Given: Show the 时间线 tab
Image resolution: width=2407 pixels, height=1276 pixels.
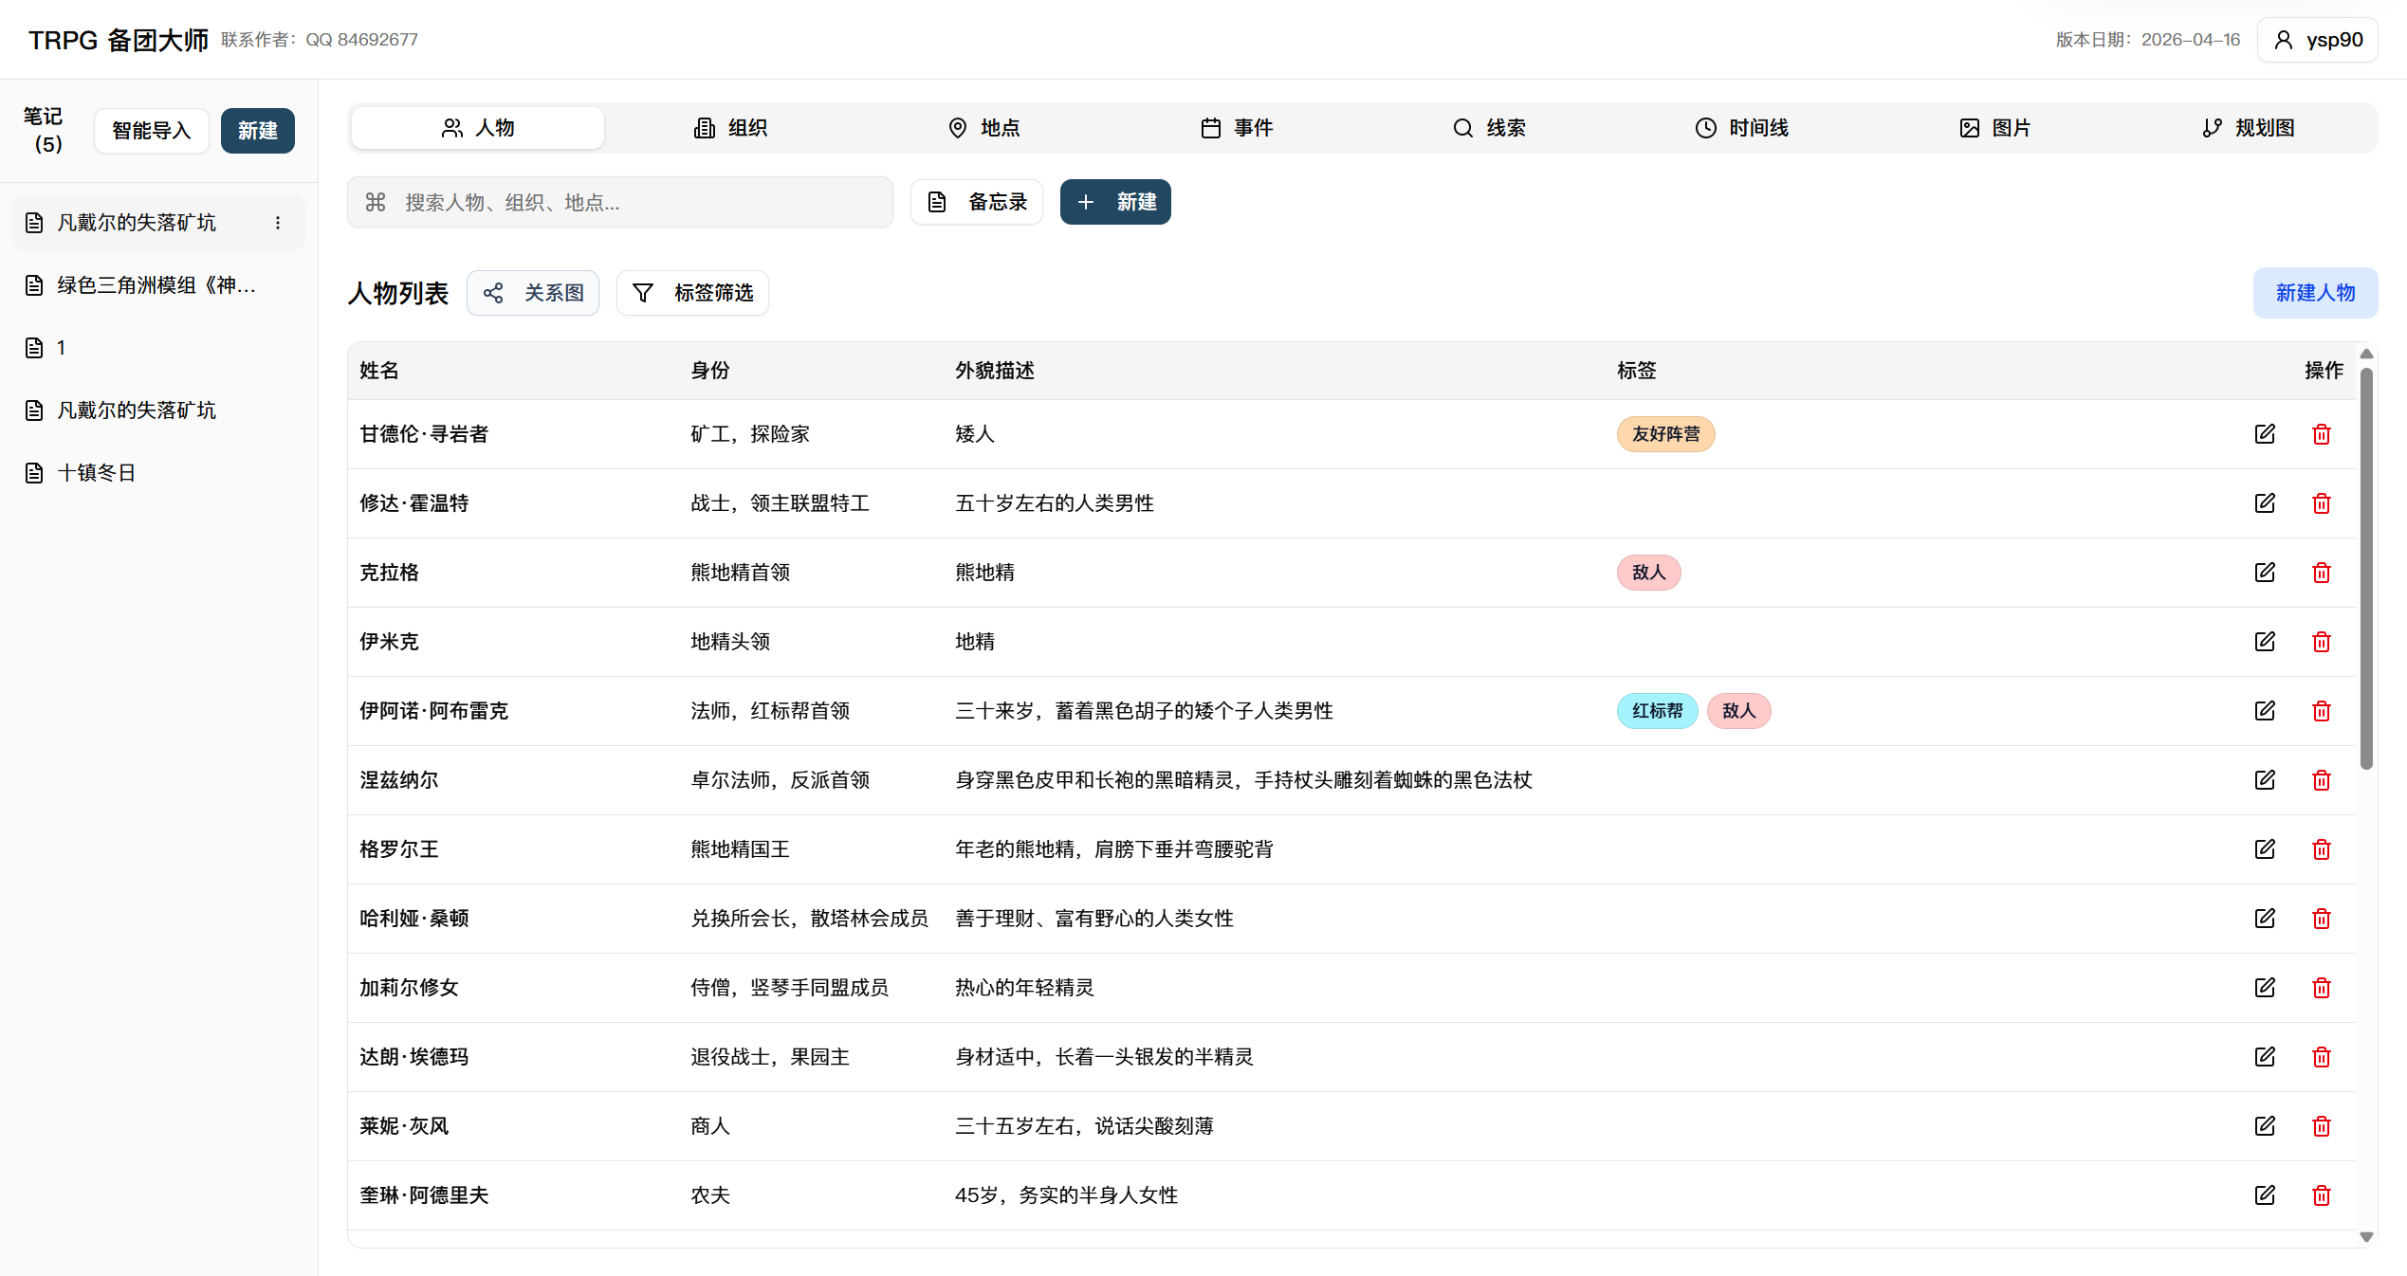Looking at the screenshot, I should [x=1742, y=128].
